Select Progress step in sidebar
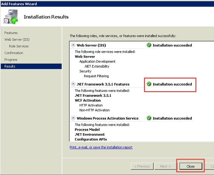The height and width of the screenshot is (175, 214). 11,60
